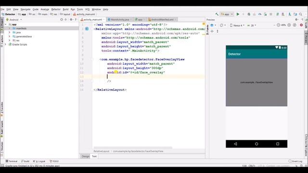This screenshot has height=173, width=308.
Task: Open the Terminal tool window
Action: [12, 161]
